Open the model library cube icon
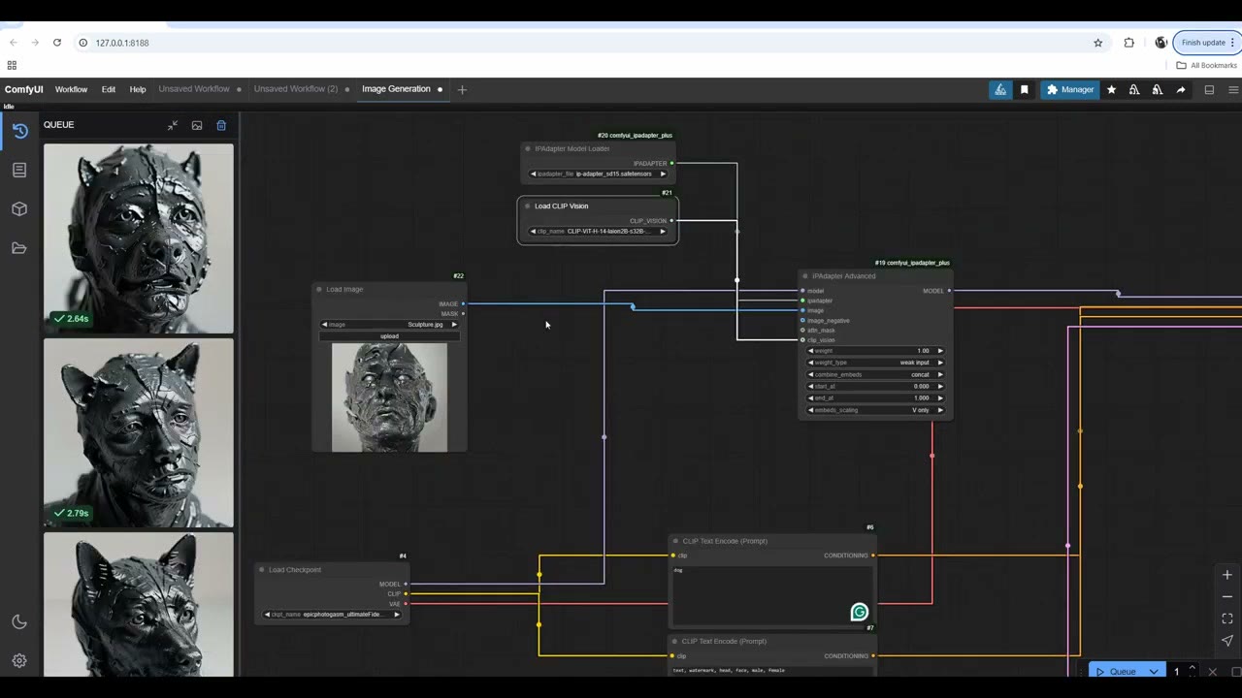1242x698 pixels. point(19,208)
